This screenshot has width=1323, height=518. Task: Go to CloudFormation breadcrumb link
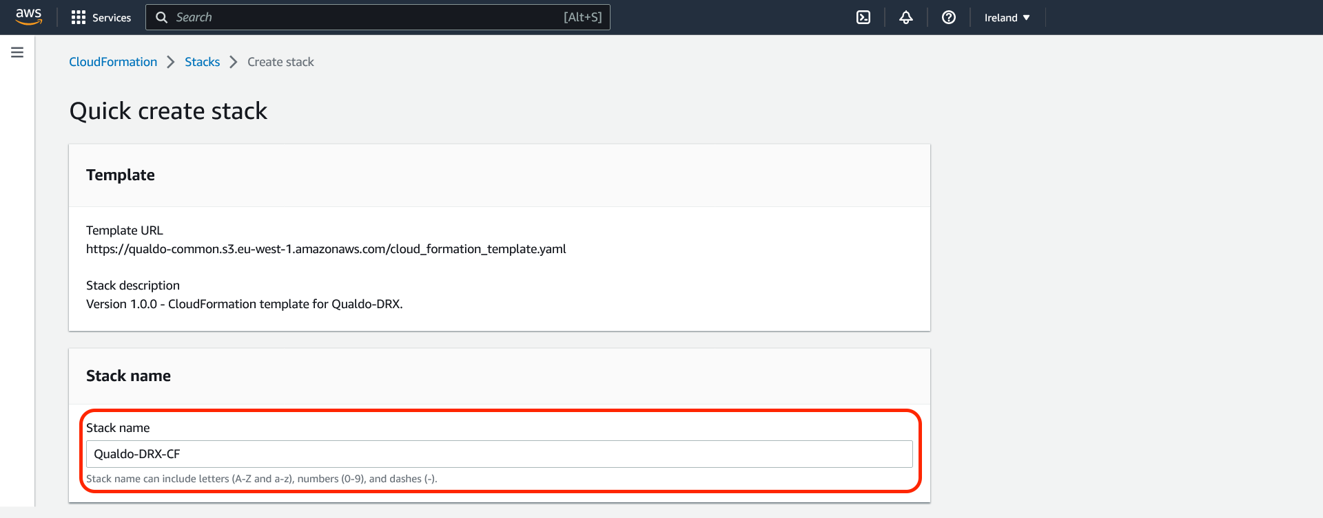(x=113, y=62)
